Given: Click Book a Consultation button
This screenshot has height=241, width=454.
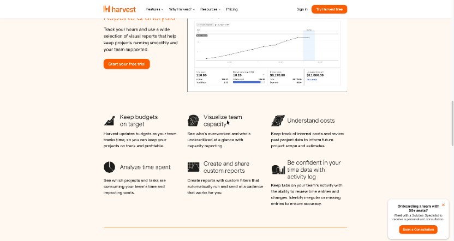Looking at the screenshot, I should pyautogui.click(x=418, y=230).
